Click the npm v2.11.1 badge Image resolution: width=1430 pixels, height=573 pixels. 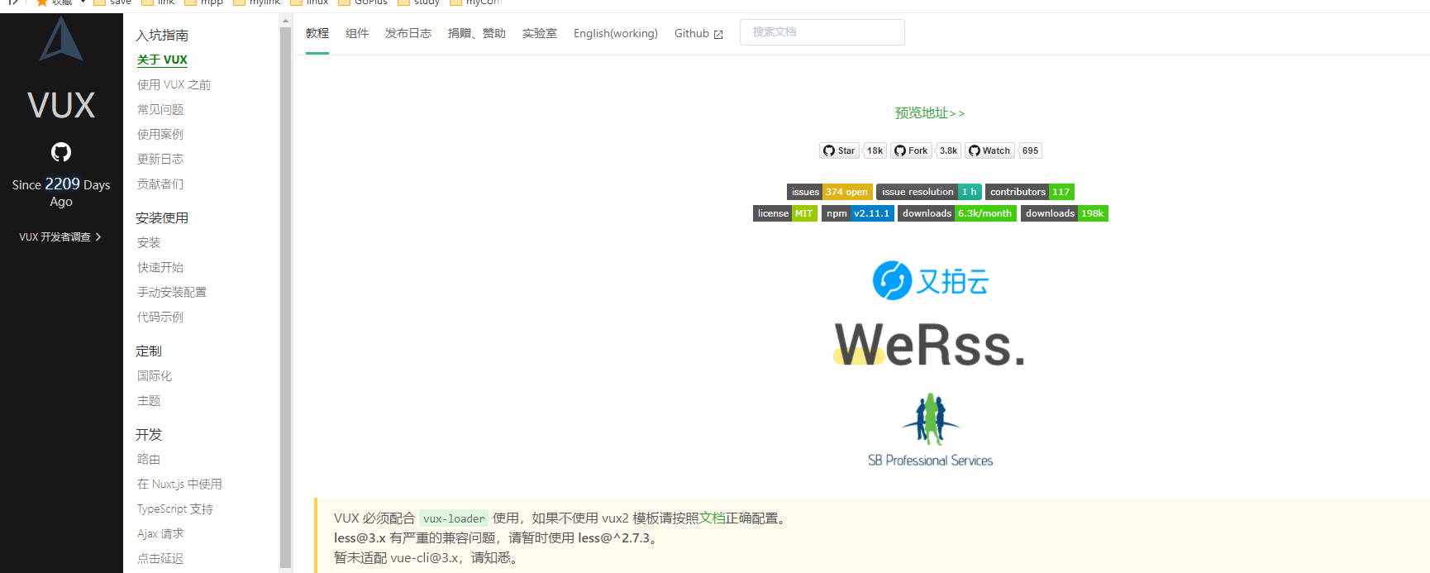pos(858,213)
